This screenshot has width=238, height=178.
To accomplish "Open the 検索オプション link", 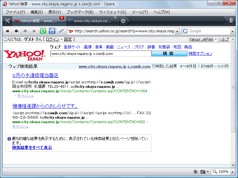I will [x=200, y=54].
